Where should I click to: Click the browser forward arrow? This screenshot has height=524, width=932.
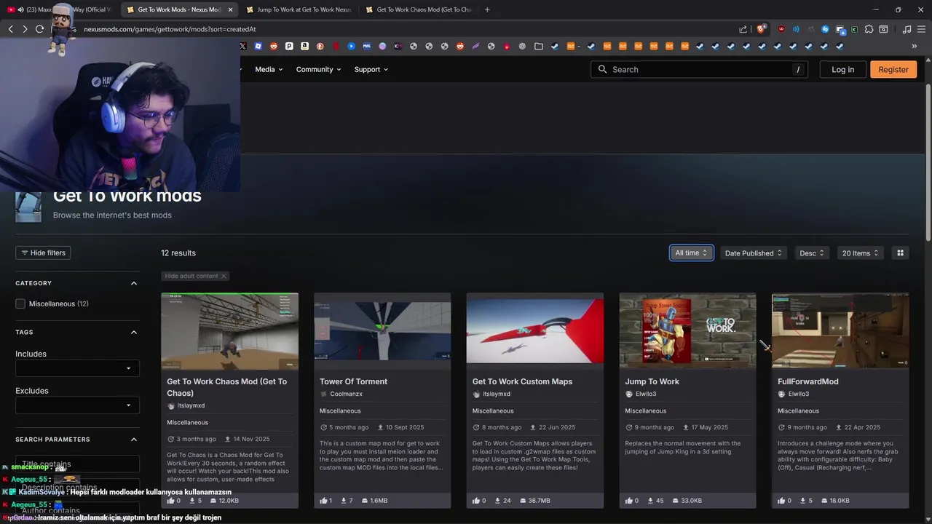(25, 29)
